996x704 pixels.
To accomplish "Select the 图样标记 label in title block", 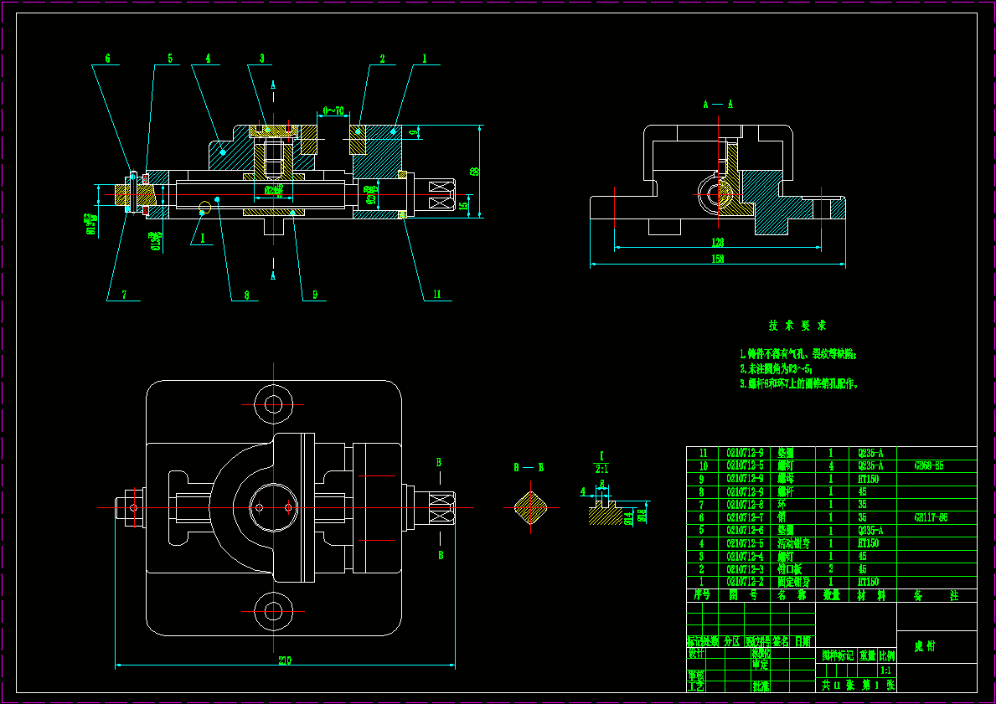I will (837, 655).
